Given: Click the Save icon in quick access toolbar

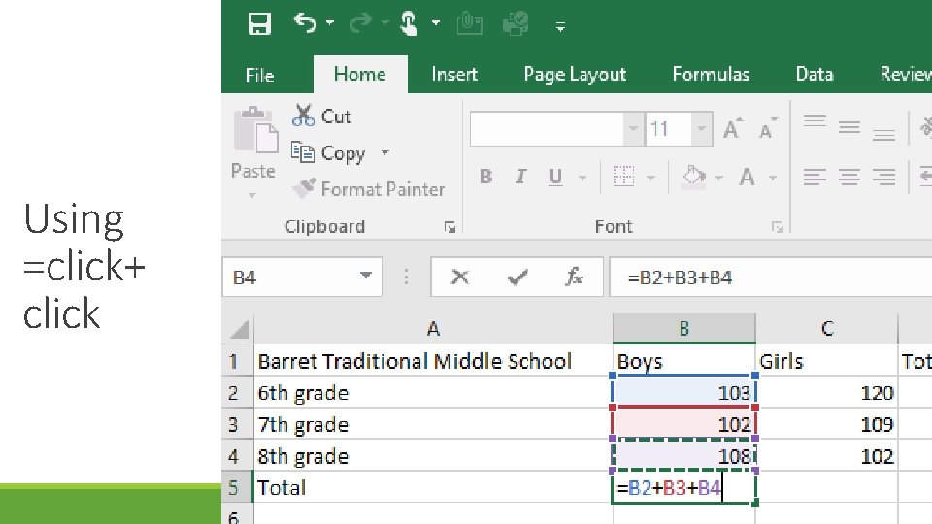Looking at the screenshot, I should tap(259, 23).
